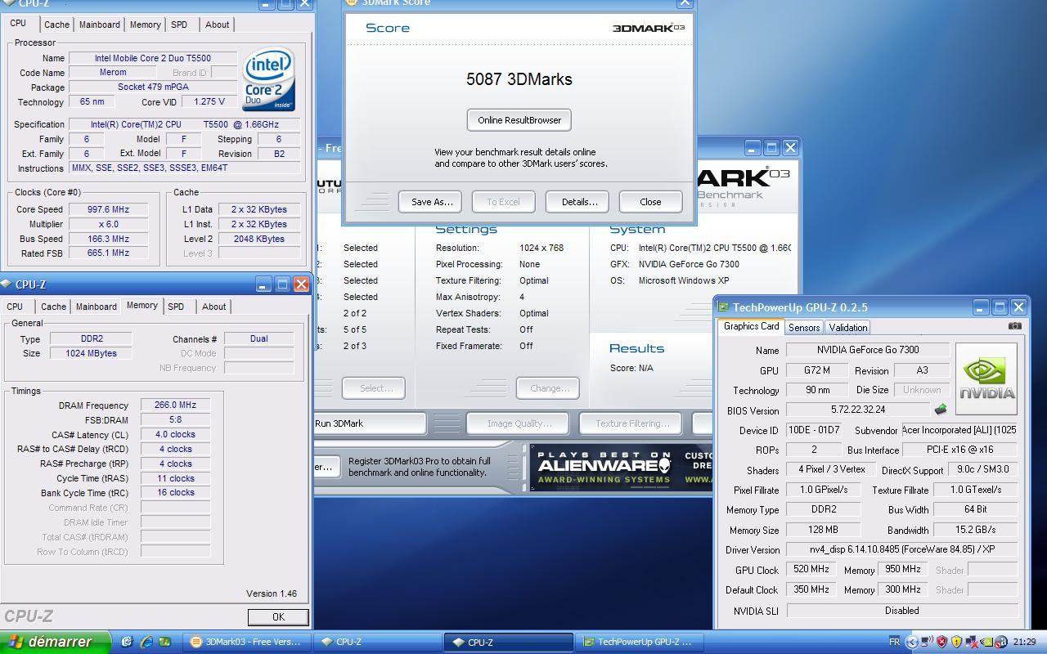Select GPU-Z Graphics Card tab
This screenshot has width=1047, height=654.
pyautogui.click(x=751, y=326)
